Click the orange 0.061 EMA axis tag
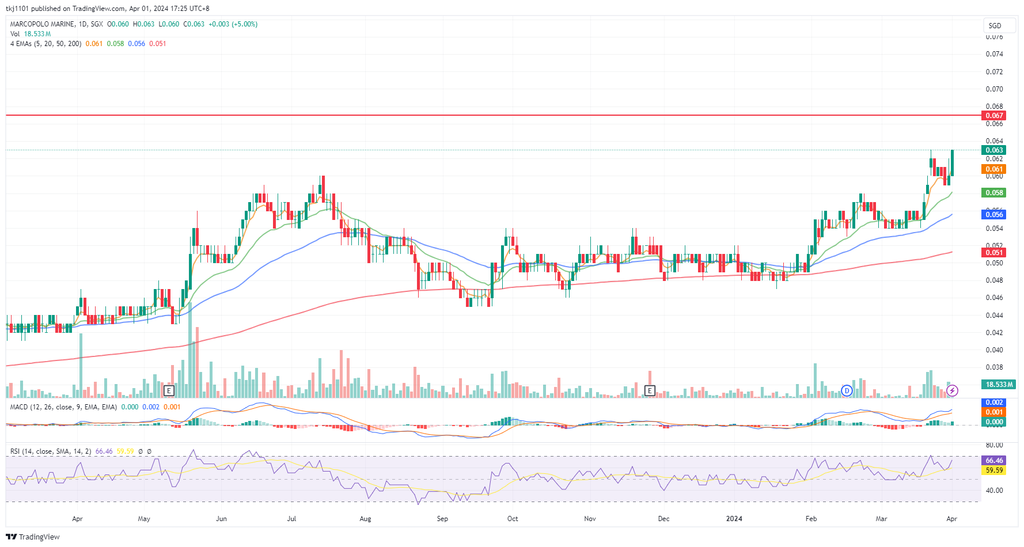This screenshot has height=547, width=1024. [994, 169]
